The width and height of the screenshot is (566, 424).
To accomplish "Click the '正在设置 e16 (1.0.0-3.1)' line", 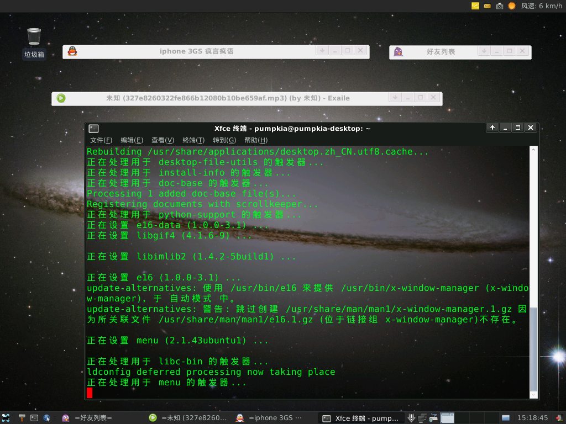I will 164,278.
